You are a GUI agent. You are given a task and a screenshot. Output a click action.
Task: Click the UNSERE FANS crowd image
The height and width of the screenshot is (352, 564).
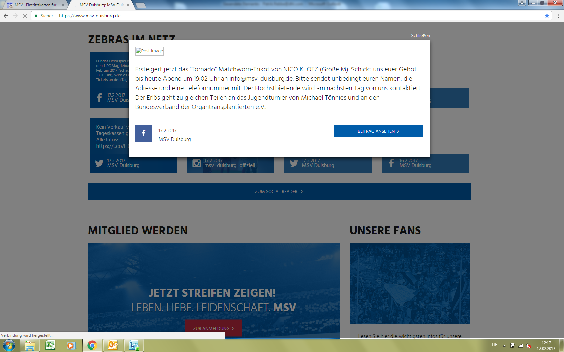[x=410, y=284]
